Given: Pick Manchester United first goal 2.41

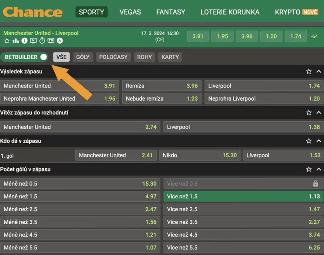Looking at the screenshot, I should 116,155.
